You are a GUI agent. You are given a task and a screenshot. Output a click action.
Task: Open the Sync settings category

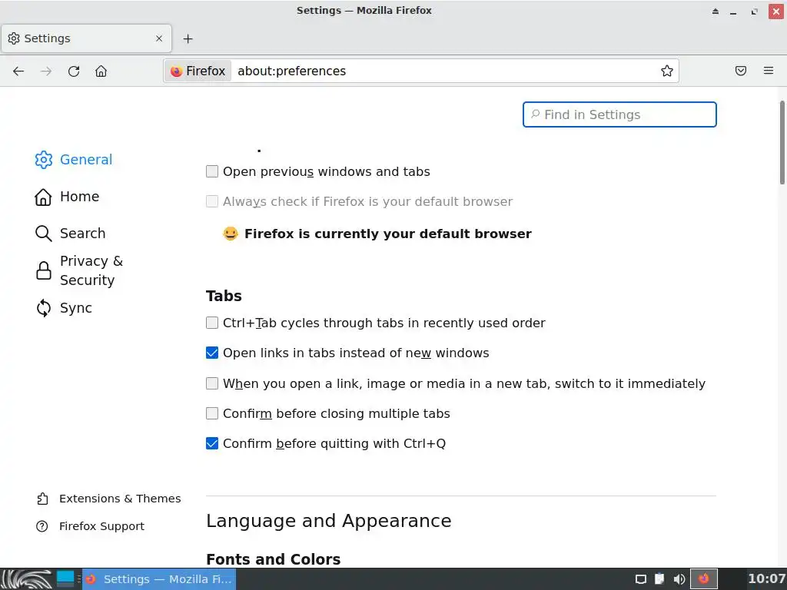[63, 307]
